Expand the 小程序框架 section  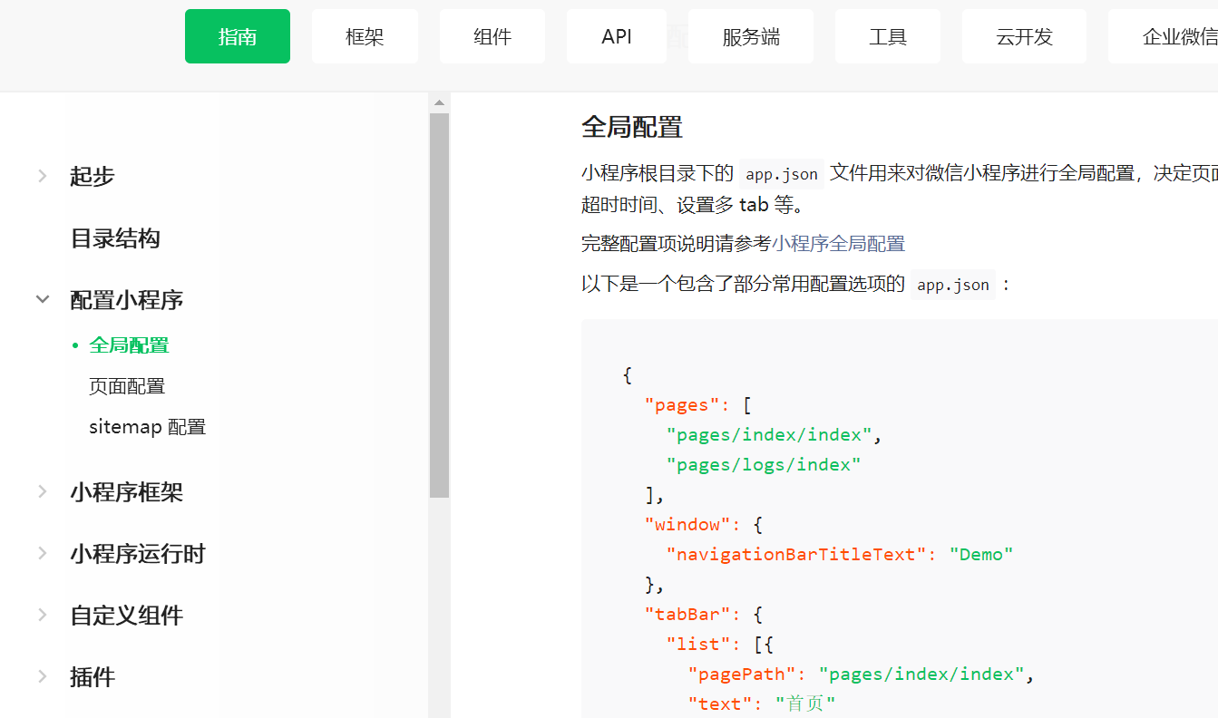point(127,492)
